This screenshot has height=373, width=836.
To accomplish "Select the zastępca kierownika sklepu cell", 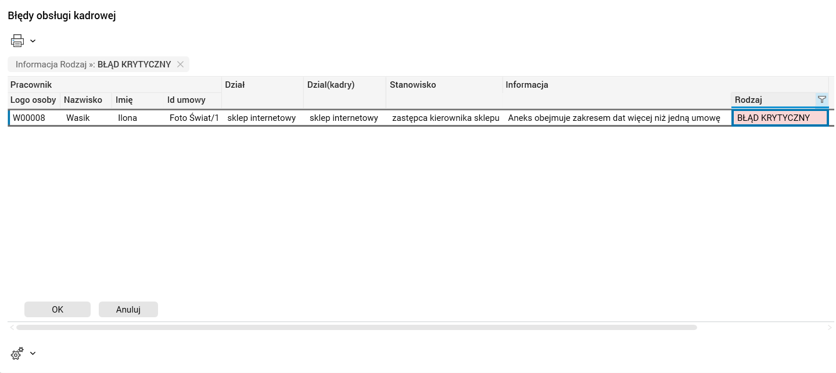I will pos(446,118).
